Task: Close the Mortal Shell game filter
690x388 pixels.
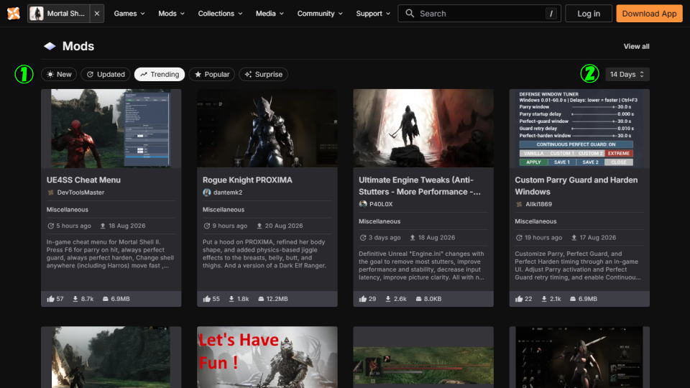Action: pyautogui.click(x=97, y=14)
